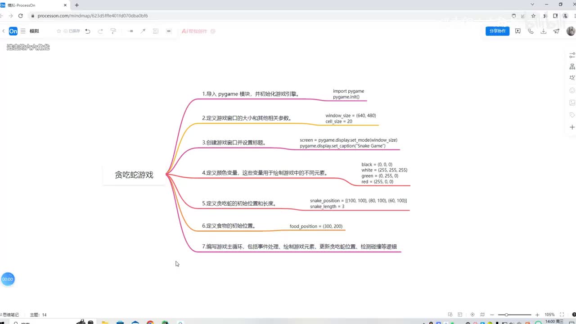Click the blue 00:00 timer bubble
The image size is (576, 324).
(8, 279)
